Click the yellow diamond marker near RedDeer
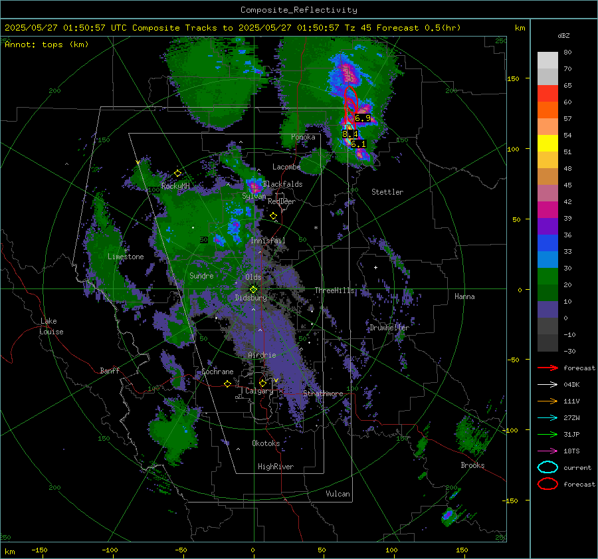The width and height of the screenshot is (598, 559). tap(273, 216)
